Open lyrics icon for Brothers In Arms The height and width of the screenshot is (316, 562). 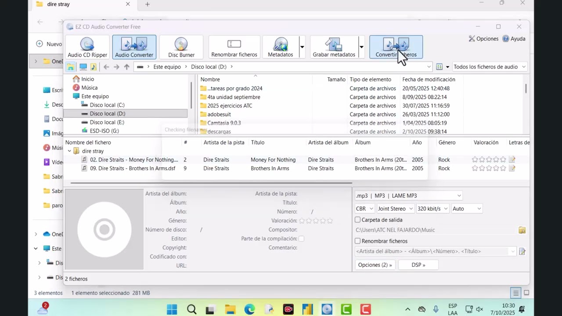tap(512, 169)
